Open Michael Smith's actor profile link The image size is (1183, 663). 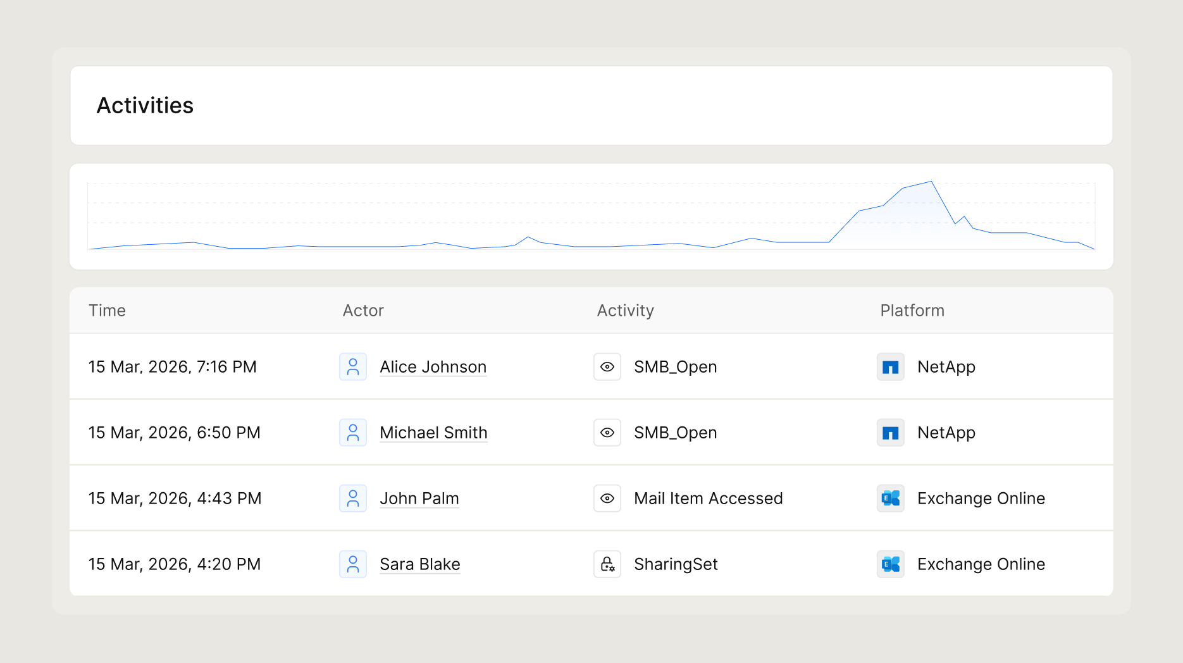tap(433, 433)
